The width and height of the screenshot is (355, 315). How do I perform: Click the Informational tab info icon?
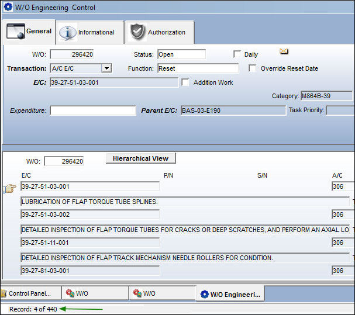click(x=67, y=33)
